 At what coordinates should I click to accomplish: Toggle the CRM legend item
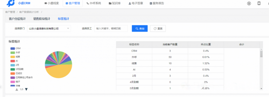click(15, 48)
